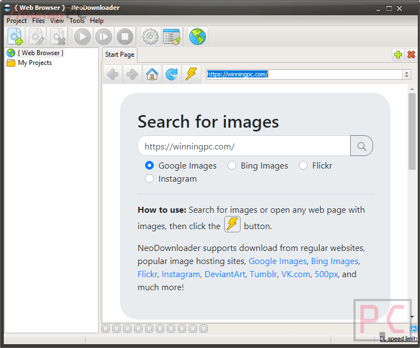Select { Web Browser } in the tree

tap(40, 53)
